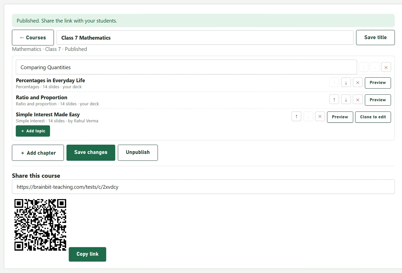Screen dimensions: 402x273
Task: Click the Ratio and Proportion title
Action: coord(41,98)
